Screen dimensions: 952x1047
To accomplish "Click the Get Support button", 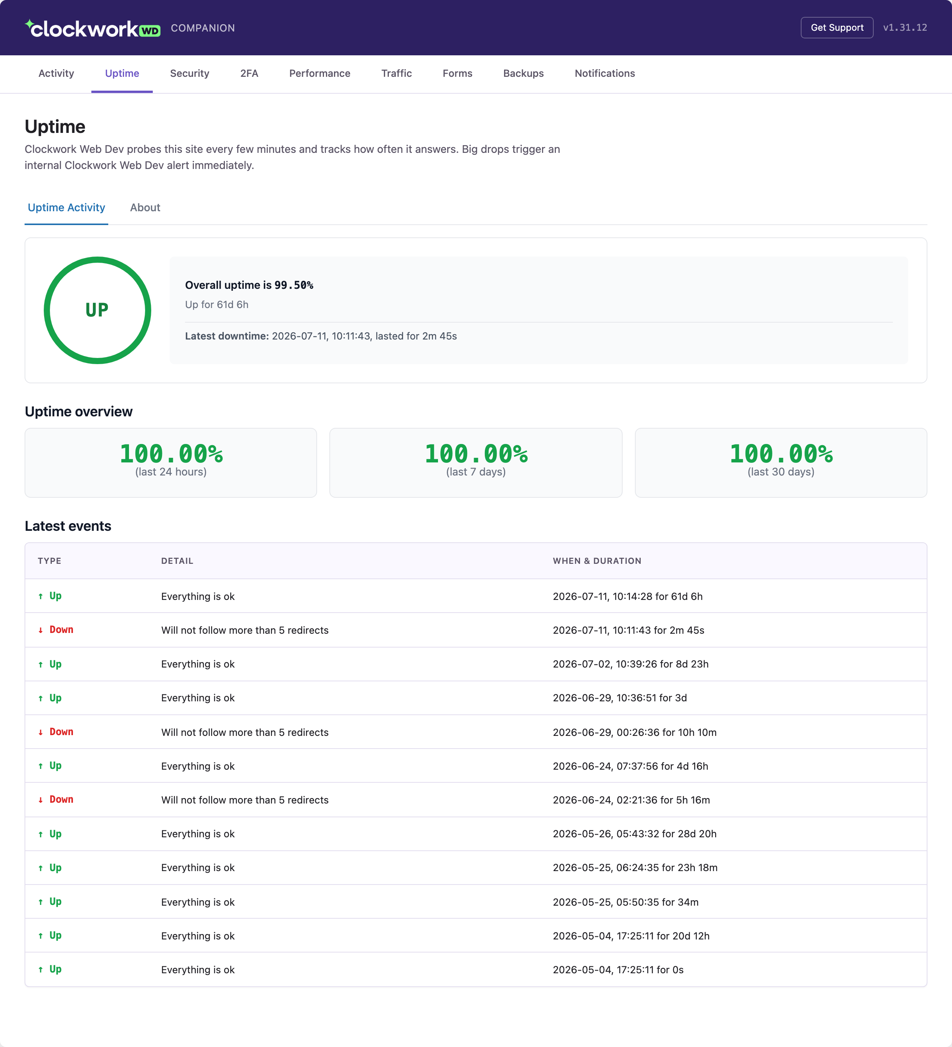I will pyautogui.click(x=837, y=28).
